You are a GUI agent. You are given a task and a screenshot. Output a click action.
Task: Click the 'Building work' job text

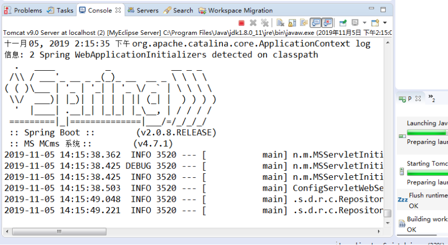point(427,219)
